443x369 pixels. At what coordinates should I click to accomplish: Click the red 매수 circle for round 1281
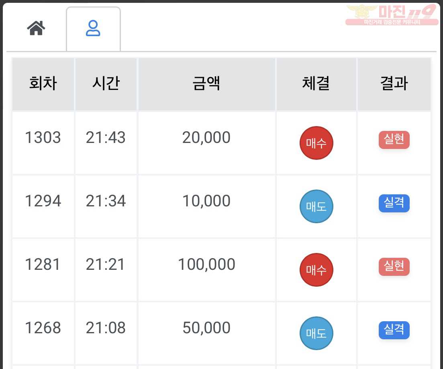316,270
